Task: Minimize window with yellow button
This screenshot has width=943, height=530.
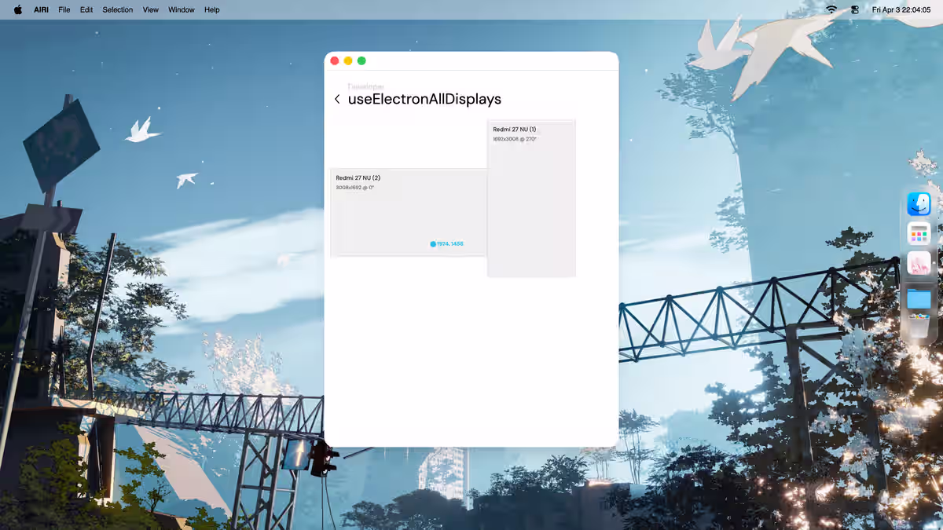Action: click(348, 60)
